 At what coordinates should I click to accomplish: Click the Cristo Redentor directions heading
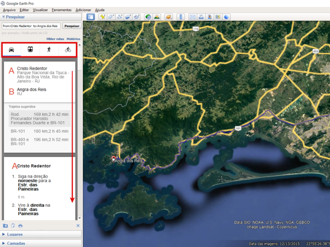[34, 166]
